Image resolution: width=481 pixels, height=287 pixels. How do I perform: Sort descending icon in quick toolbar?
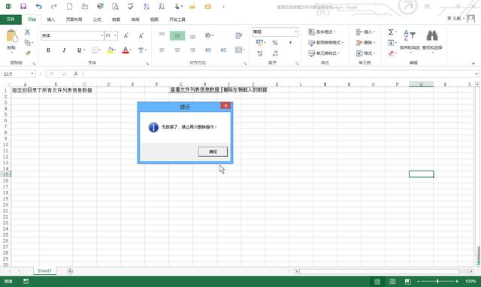point(162,6)
